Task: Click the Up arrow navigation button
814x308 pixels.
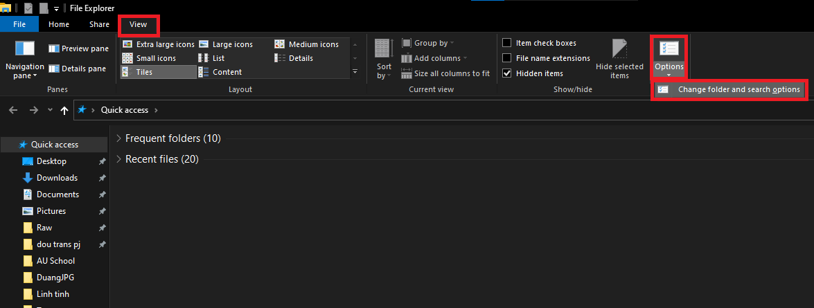Action: [64, 110]
